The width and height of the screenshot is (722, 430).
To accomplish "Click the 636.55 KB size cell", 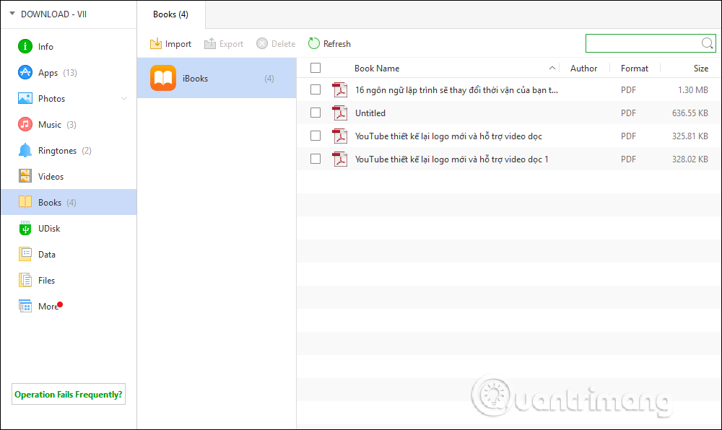I will [x=690, y=113].
